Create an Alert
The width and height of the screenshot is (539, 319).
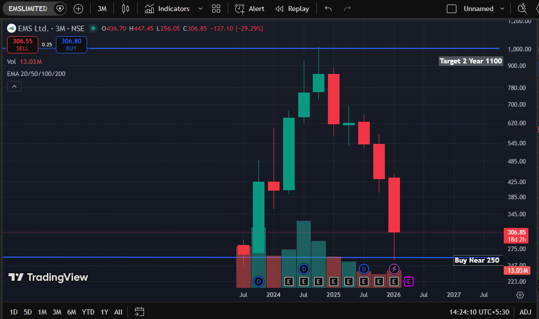coord(249,9)
